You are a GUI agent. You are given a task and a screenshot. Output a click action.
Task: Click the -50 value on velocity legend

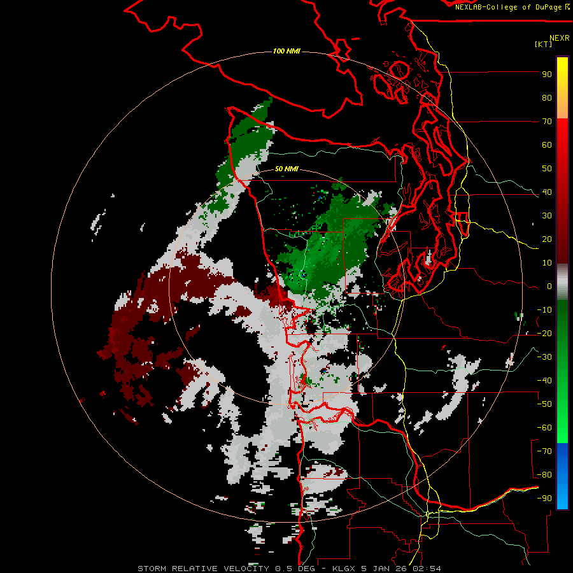coord(544,404)
